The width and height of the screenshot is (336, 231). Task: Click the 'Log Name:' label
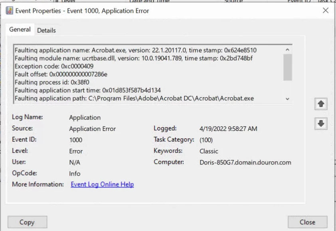(28, 117)
